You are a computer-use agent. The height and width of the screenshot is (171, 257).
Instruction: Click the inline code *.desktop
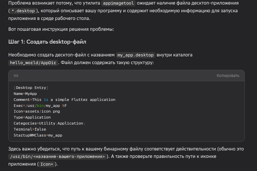[x=23, y=11]
